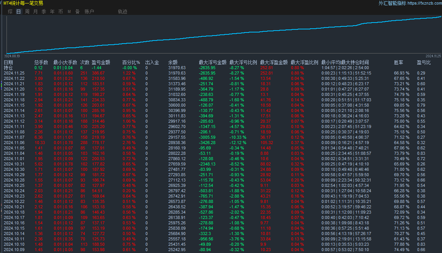Viewport: 442px width, 253px height.
Task: Click the holding time 0:00:57 | 0:53:02 | 7:50:10
Action: coord(345,250)
